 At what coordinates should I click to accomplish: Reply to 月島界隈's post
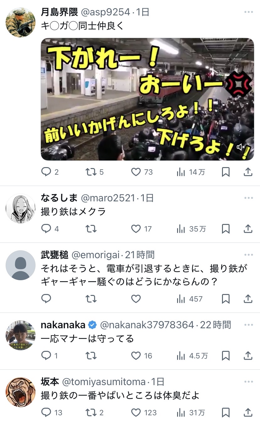[46, 172]
